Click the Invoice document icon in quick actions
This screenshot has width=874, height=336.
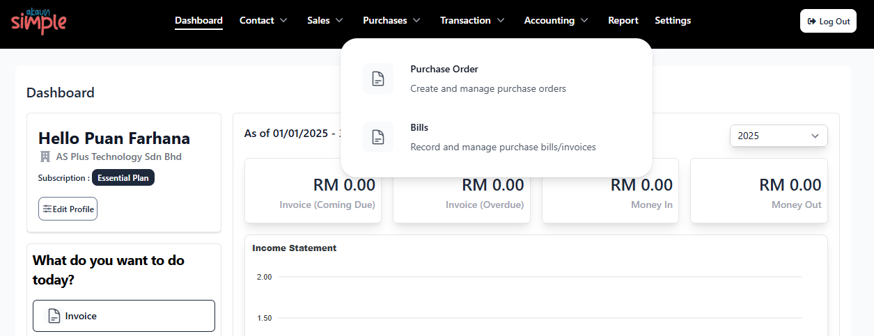pyautogui.click(x=54, y=316)
